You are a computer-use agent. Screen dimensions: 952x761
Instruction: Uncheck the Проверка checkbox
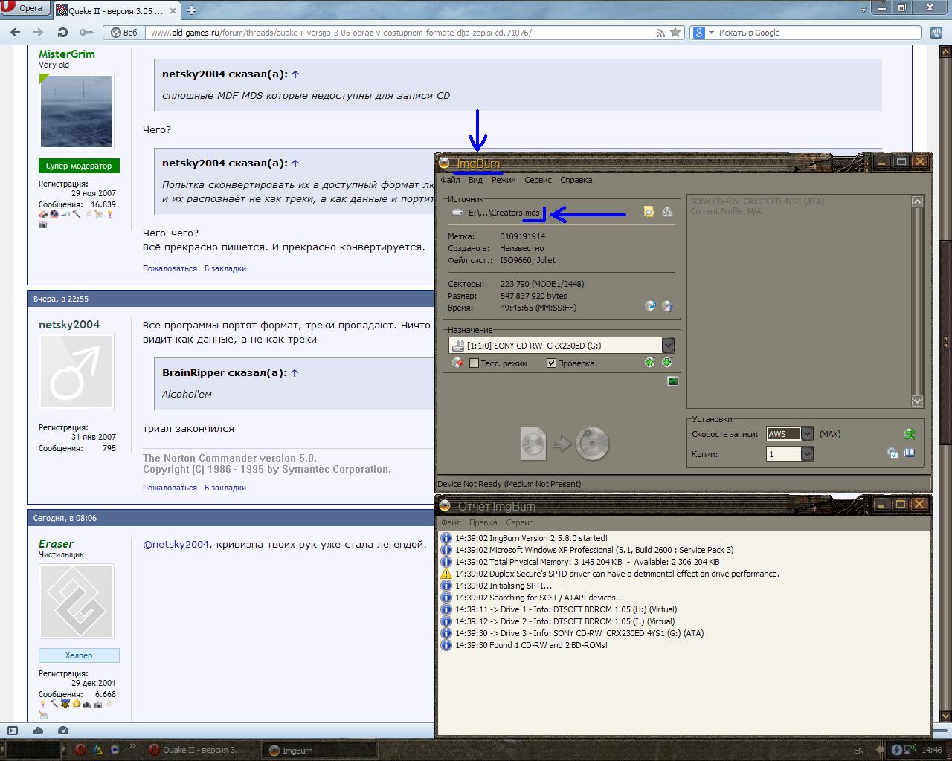(x=551, y=363)
